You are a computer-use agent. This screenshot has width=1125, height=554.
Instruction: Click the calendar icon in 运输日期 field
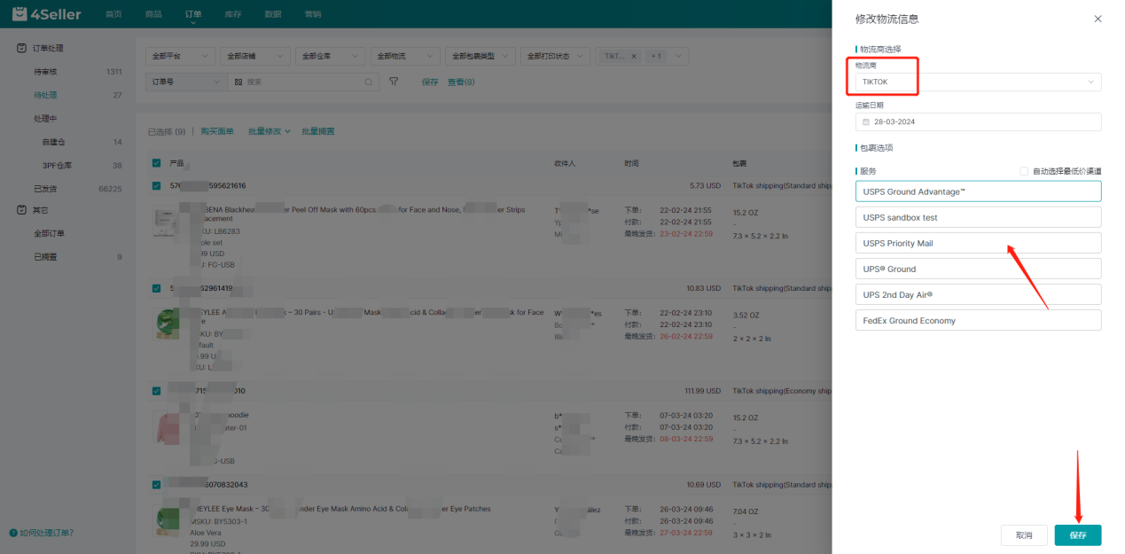click(x=866, y=122)
